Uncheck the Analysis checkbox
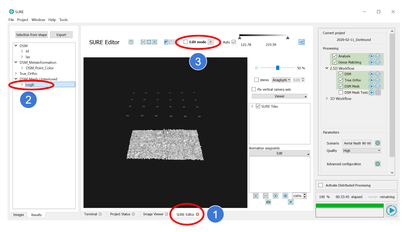This screenshot has width=411, height=232. [x=335, y=56]
